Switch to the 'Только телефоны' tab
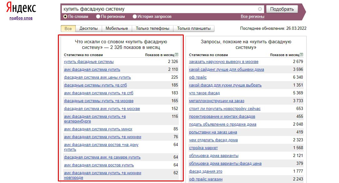Viewport: 339px width, 183px height. [152, 29]
